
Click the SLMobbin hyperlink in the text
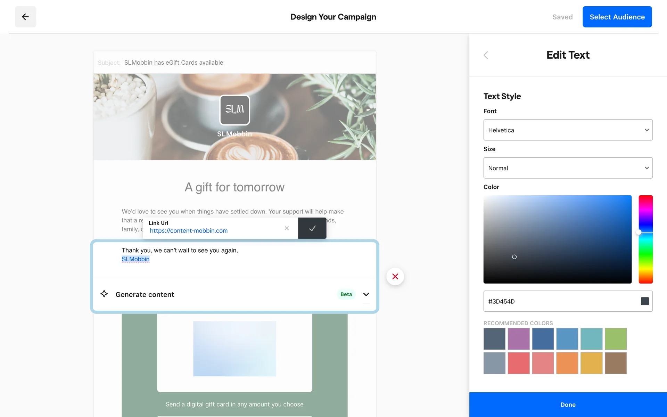pyautogui.click(x=135, y=259)
